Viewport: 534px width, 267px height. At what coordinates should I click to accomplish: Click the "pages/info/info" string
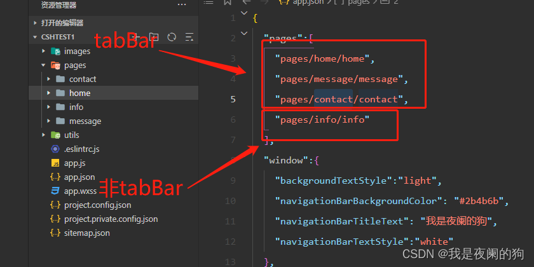322,120
